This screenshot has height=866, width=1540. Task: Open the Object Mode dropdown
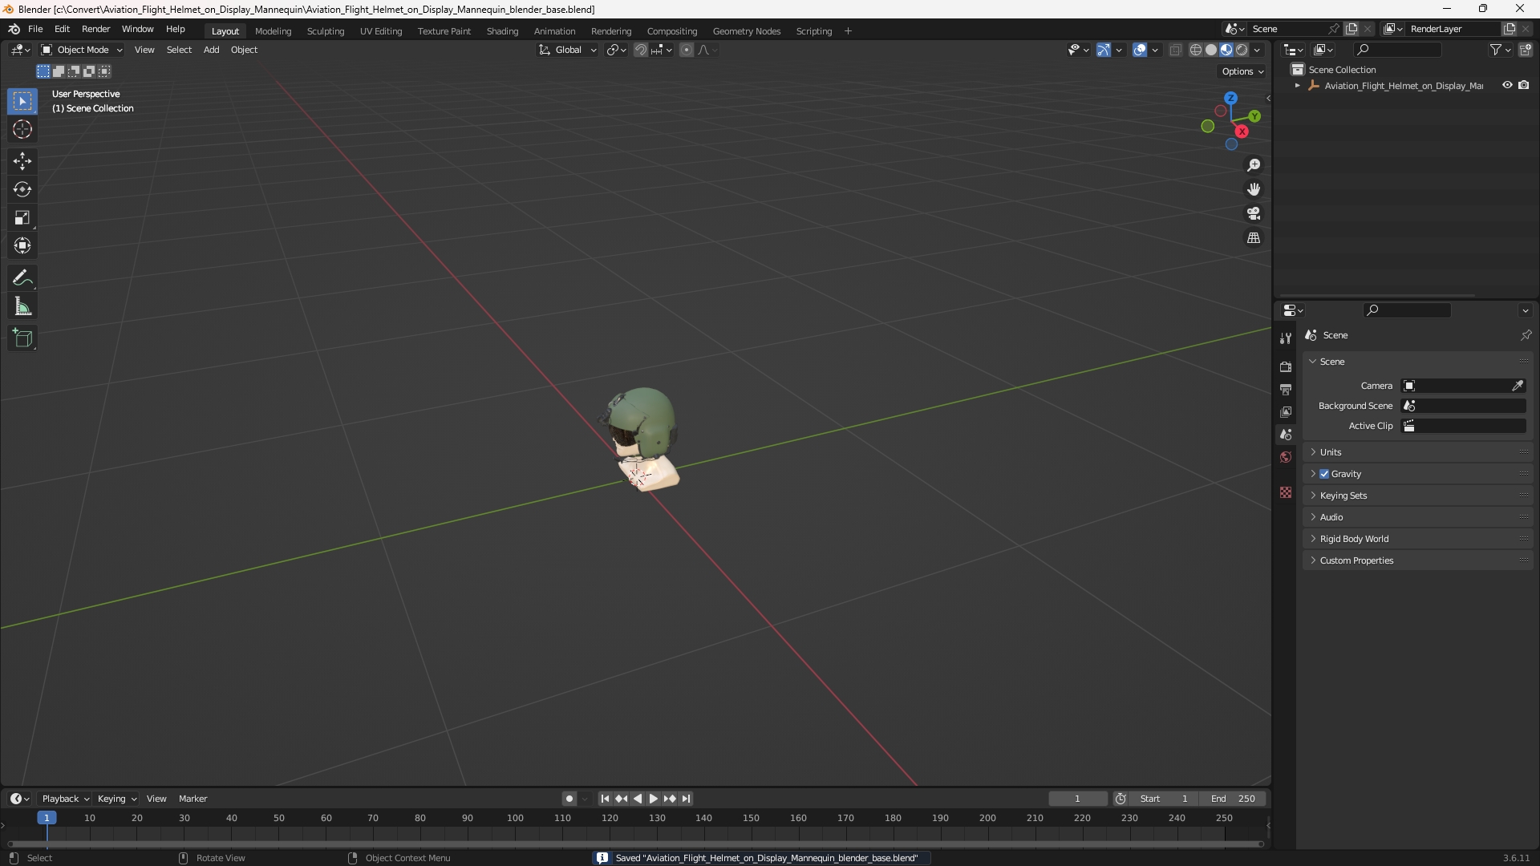81,50
